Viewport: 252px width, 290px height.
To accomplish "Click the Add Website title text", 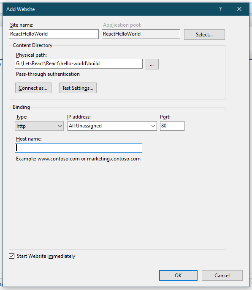I will [x=20, y=9].
